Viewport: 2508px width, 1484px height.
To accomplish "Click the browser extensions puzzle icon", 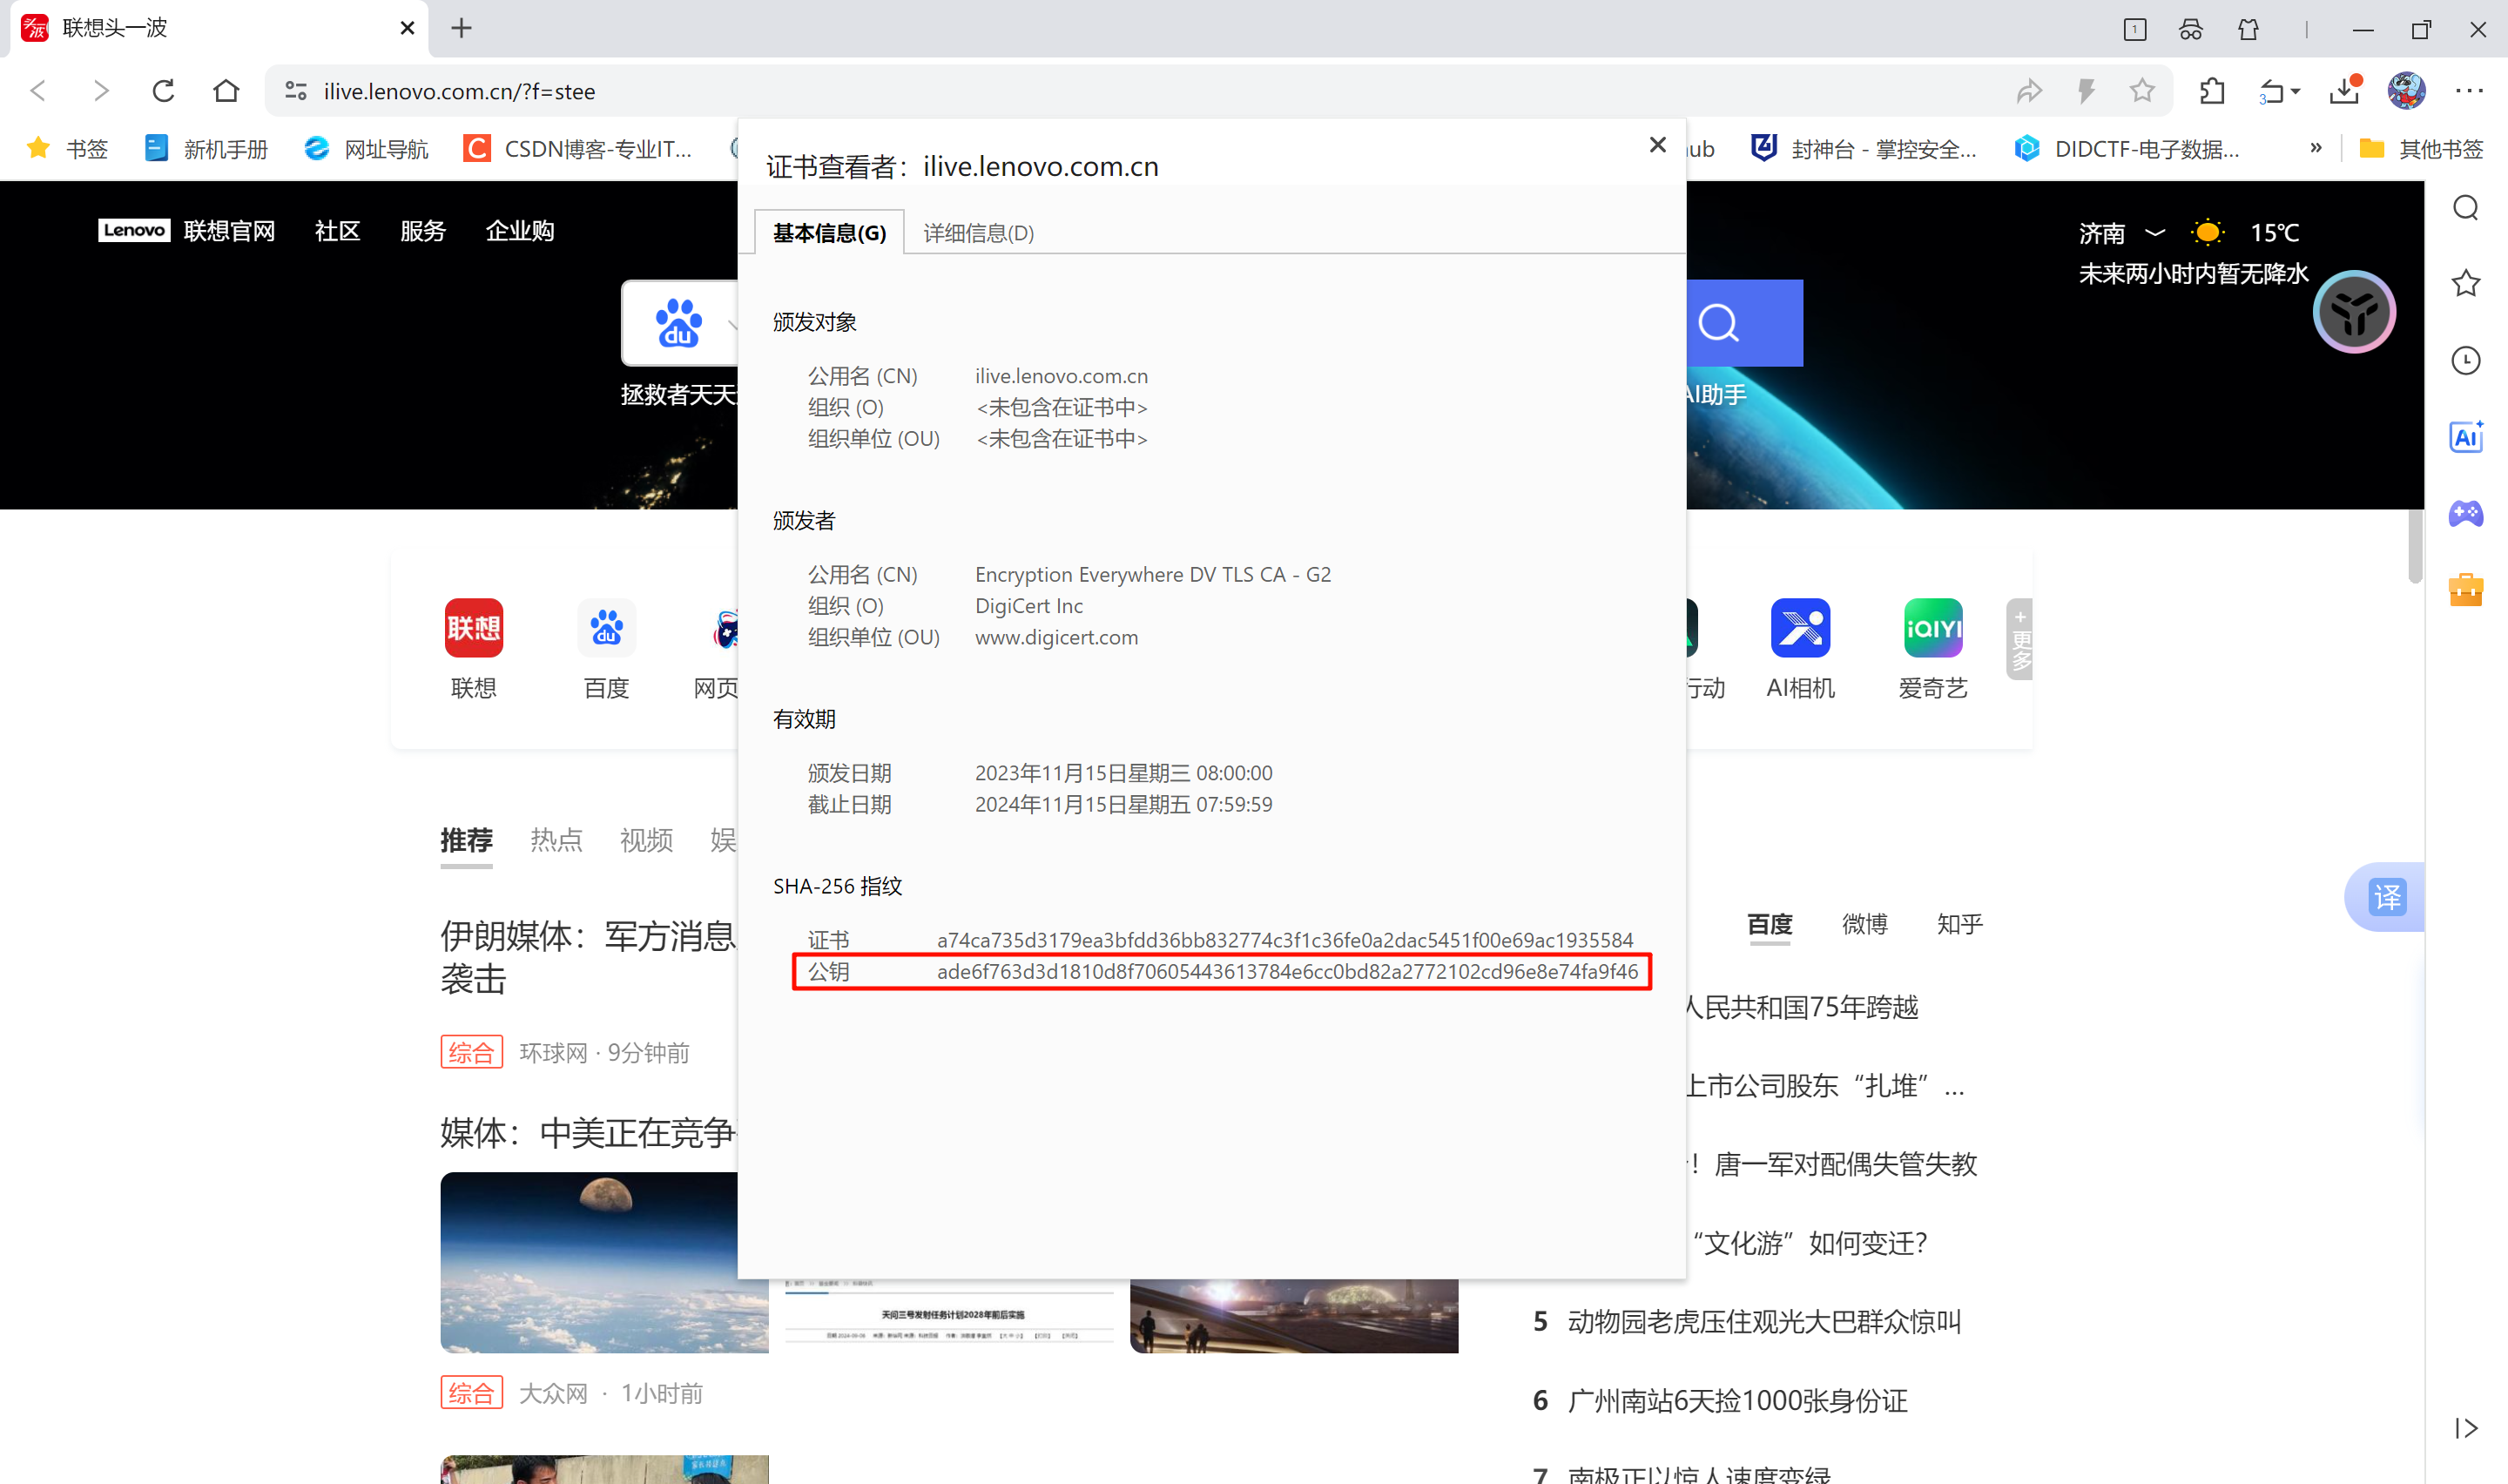I will pos(2212,91).
